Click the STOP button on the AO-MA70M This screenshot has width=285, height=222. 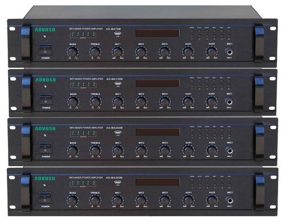click(206, 31)
